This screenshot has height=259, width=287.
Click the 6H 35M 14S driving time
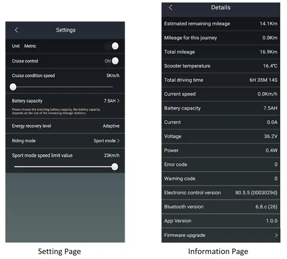click(x=263, y=80)
